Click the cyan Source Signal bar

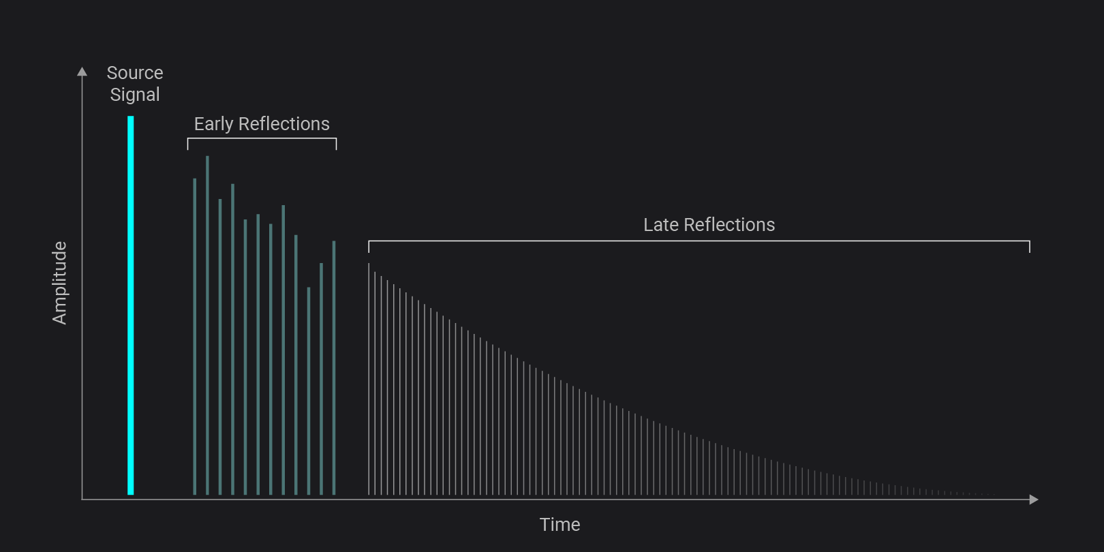click(130, 305)
